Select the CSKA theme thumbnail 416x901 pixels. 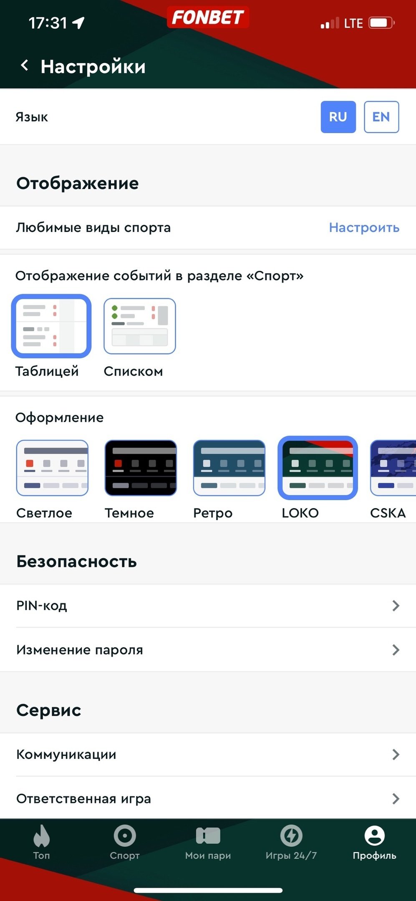[393, 468]
